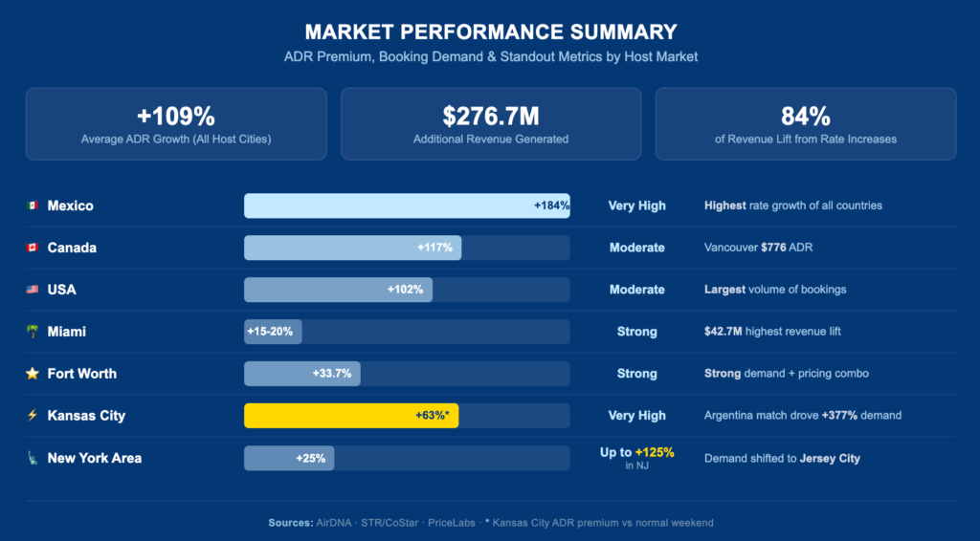Image resolution: width=980 pixels, height=541 pixels.
Task: Click Moderate demand in Canada row
Action: [x=636, y=248]
